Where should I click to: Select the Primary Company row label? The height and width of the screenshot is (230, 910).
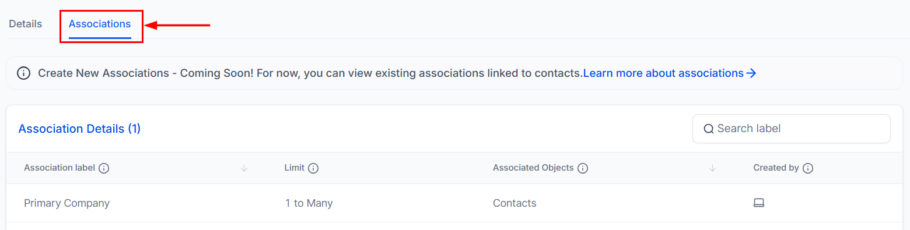(x=66, y=203)
